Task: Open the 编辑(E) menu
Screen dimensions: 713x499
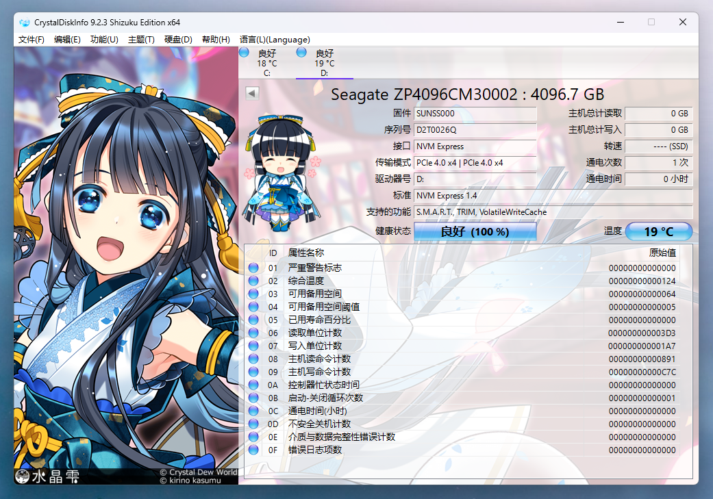Action: pos(67,40)
